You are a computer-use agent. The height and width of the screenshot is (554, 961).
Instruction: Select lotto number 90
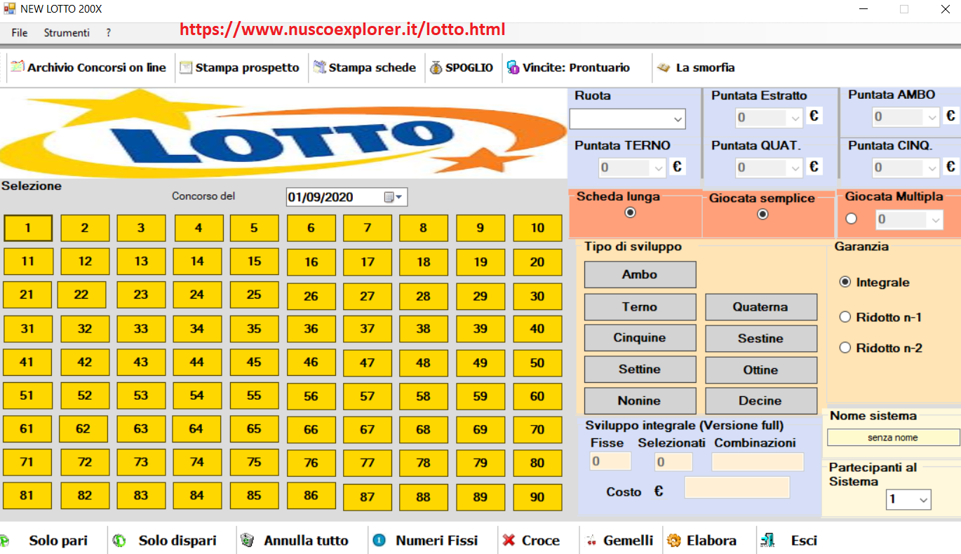click(537, 497)
